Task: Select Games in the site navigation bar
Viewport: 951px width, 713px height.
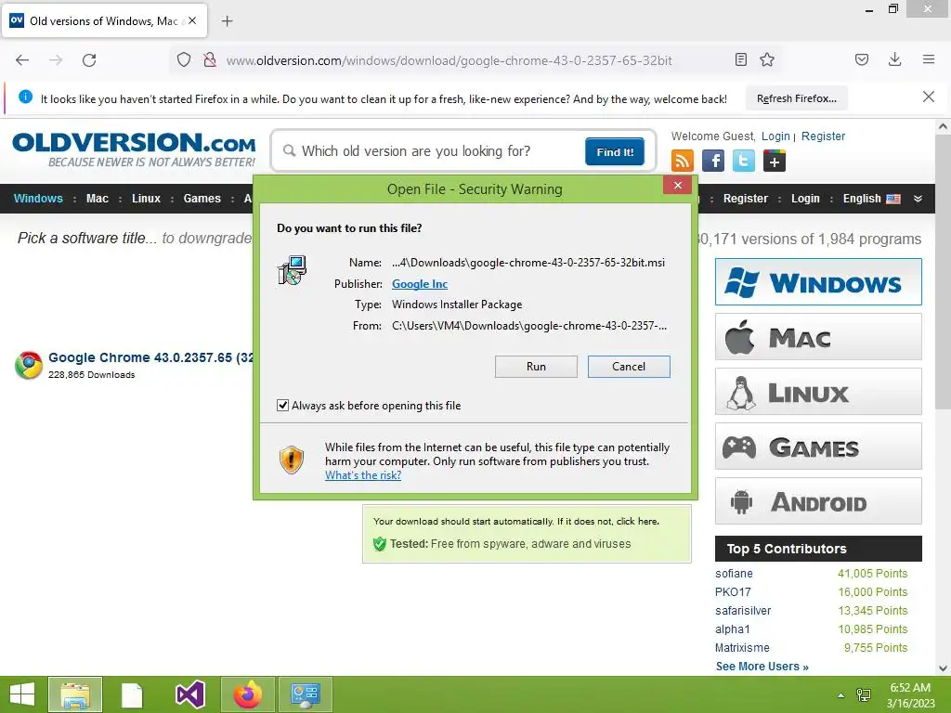Action: pos(202,199)
